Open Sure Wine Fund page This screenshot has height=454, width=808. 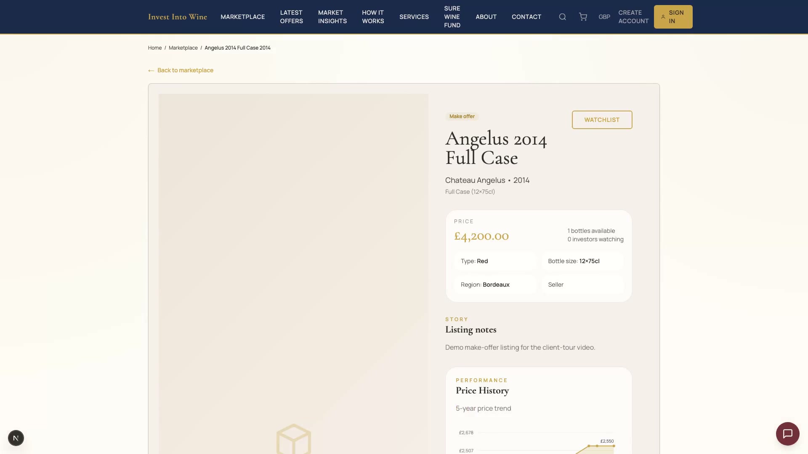click(452, 17)
